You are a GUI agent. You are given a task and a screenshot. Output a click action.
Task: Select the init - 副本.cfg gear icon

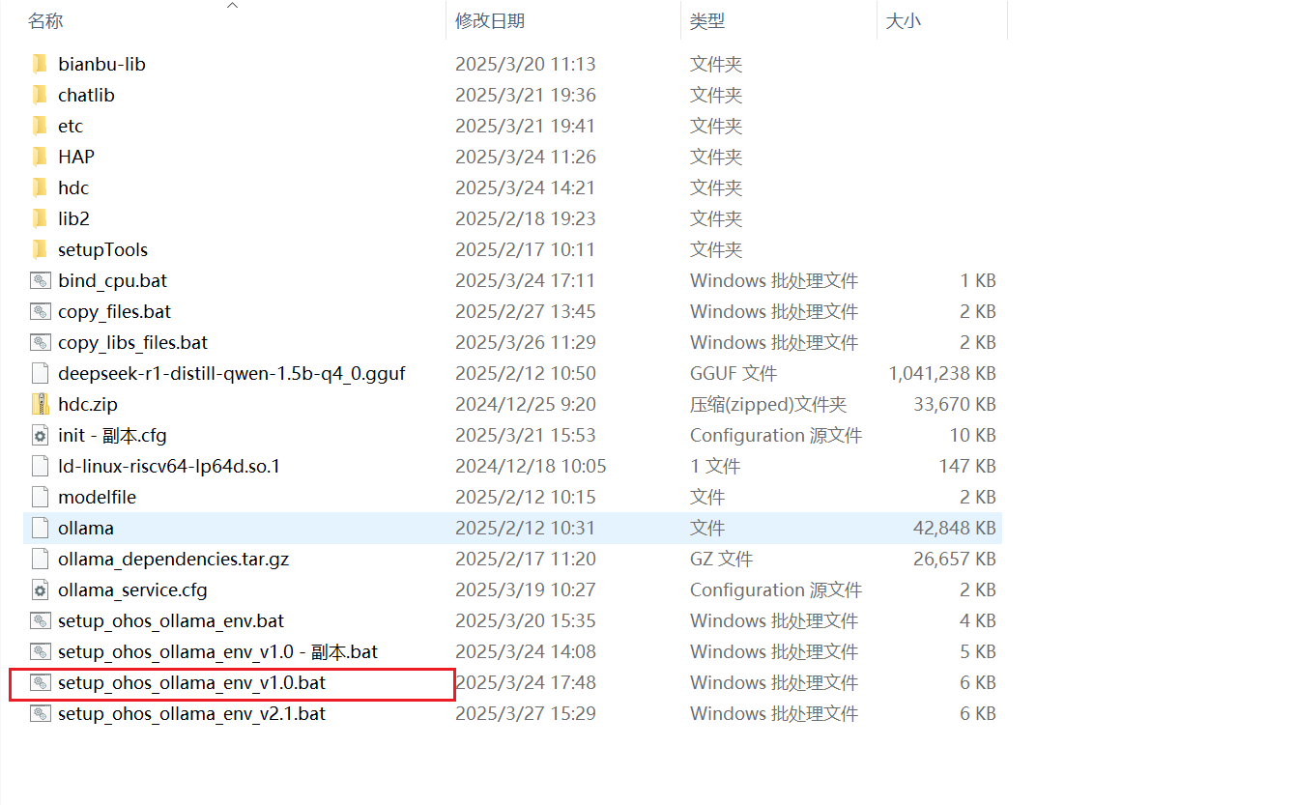click(40, 435)
